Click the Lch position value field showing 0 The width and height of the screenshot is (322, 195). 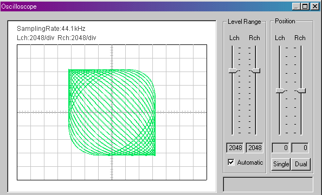pos(280,147)
